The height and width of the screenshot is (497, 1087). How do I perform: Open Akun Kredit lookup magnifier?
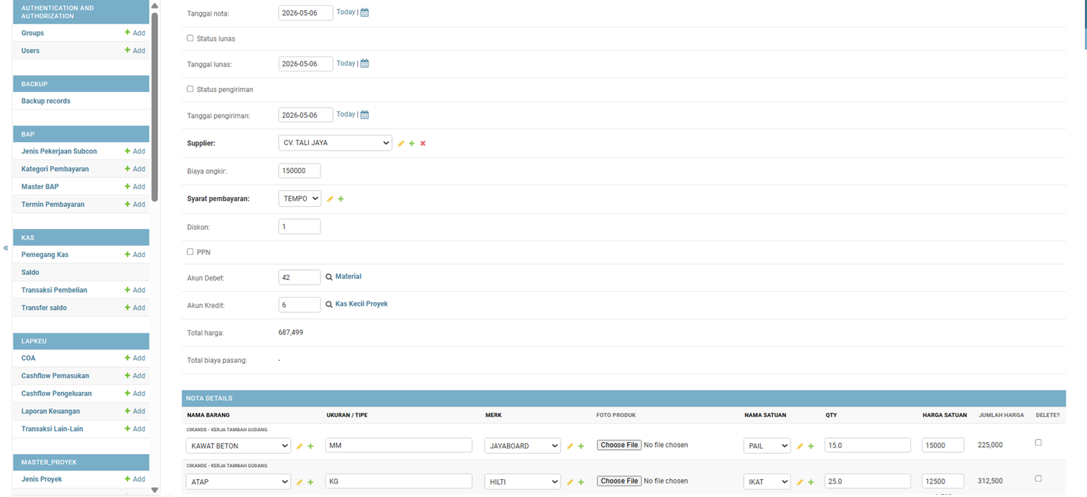click(x=329, y=304)
